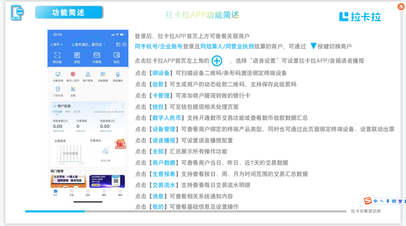The width and height of the screenshot is (406, 226).
Task: Tap the 全部 all-functions icon
Action: 73,89
